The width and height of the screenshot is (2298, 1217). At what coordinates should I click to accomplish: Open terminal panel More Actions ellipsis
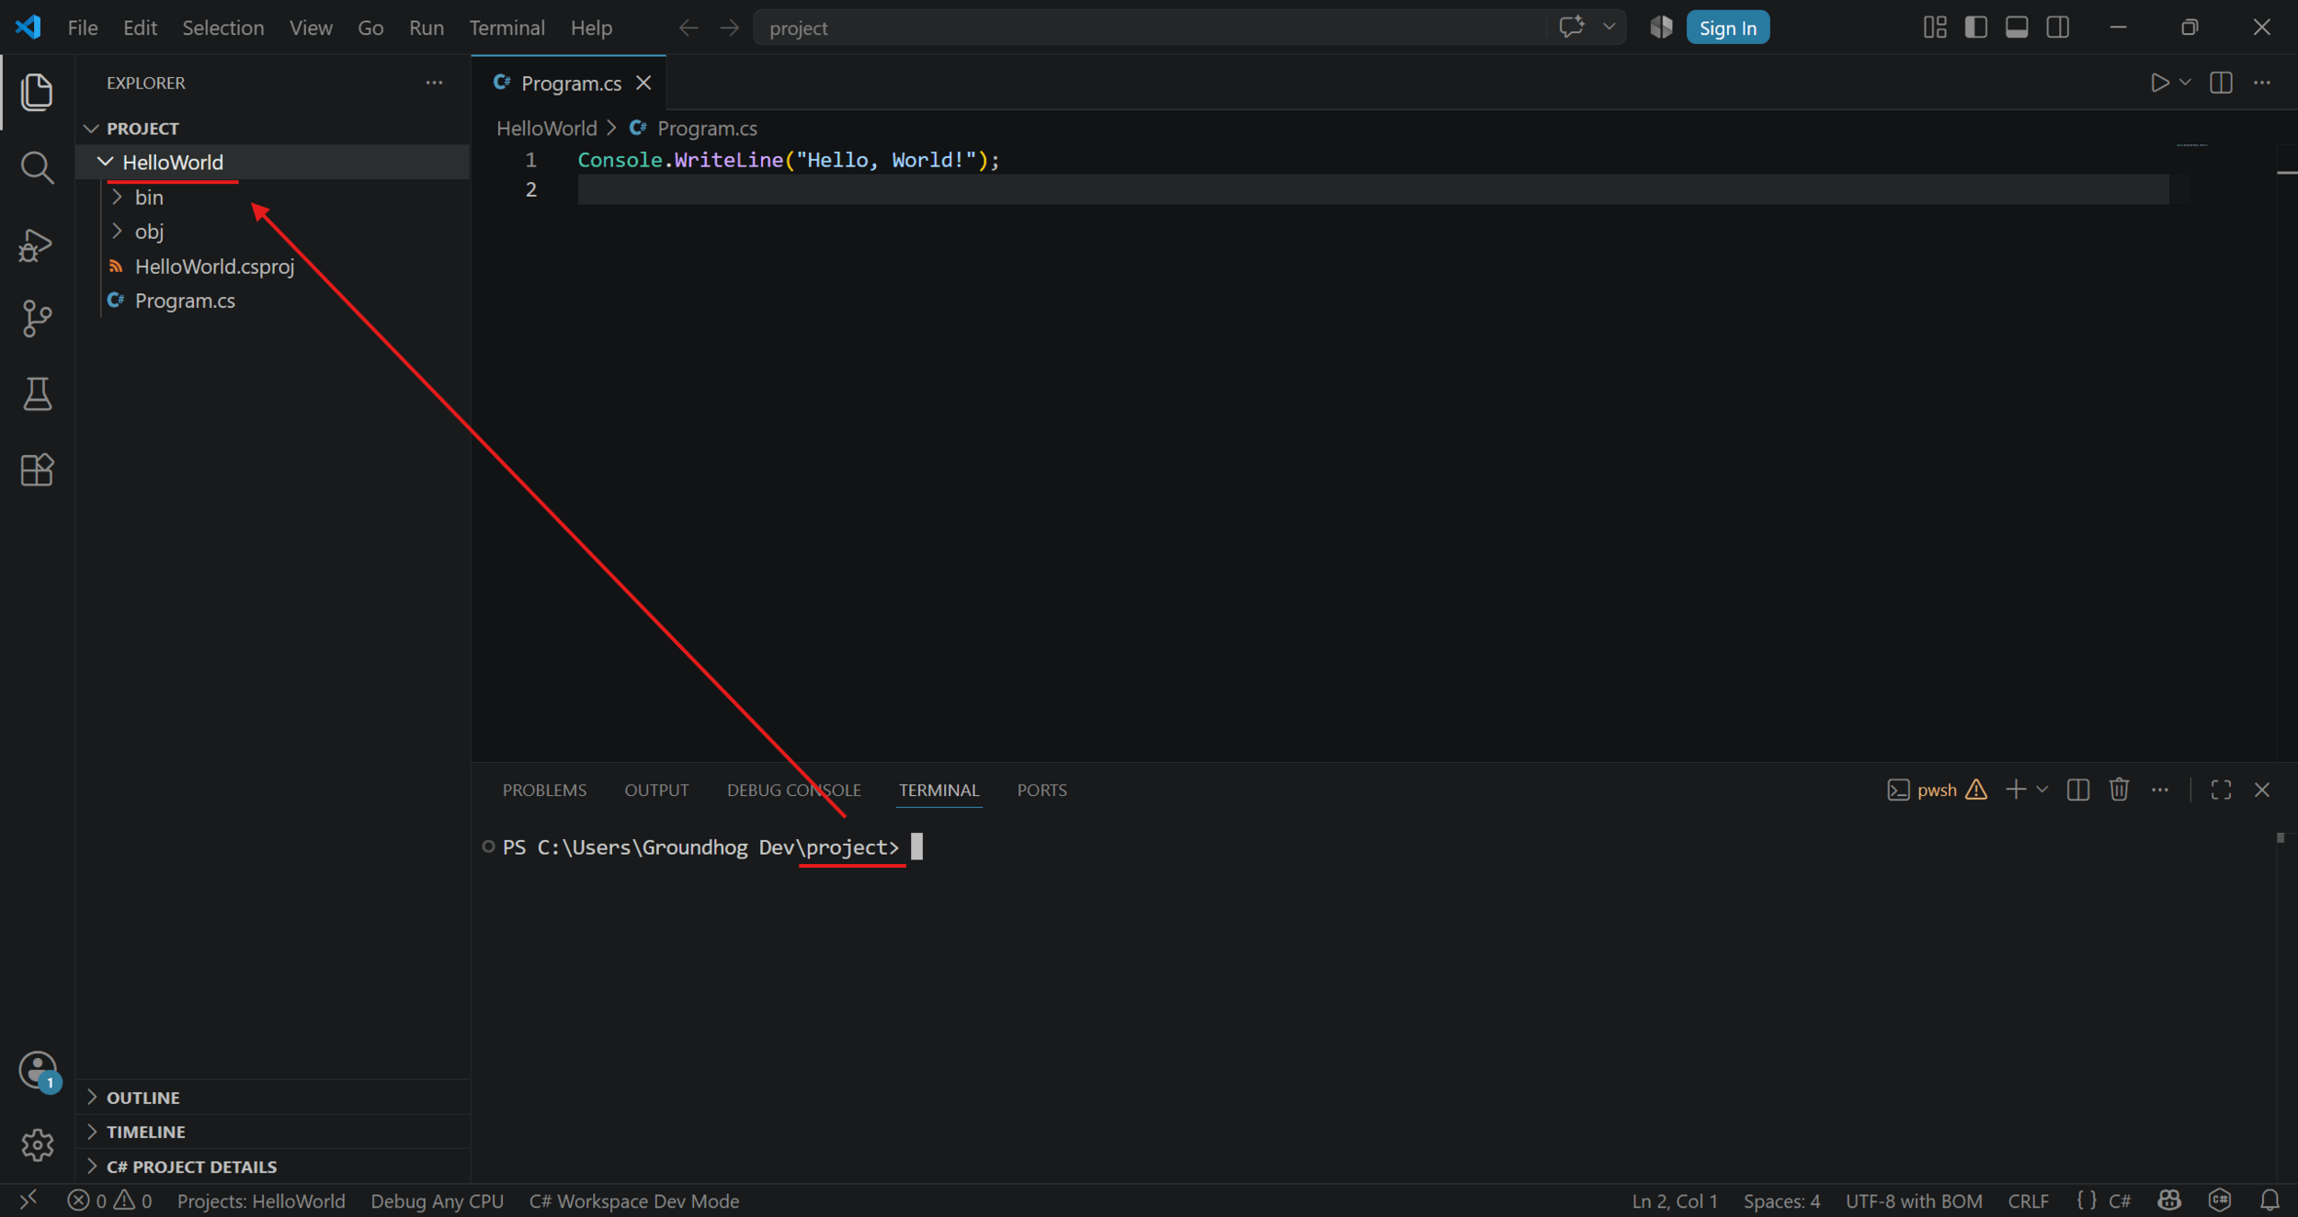click(x=2160, y=790)
